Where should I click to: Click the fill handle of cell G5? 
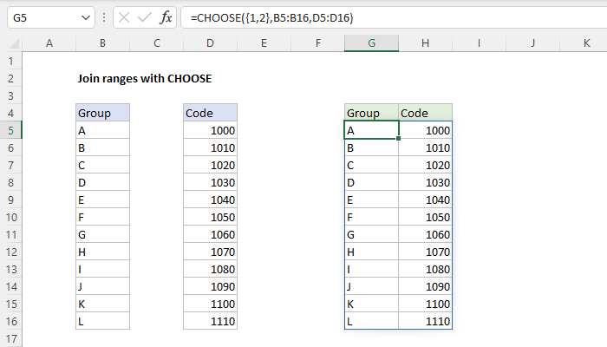pyautogui.click(x=399, y=139)
